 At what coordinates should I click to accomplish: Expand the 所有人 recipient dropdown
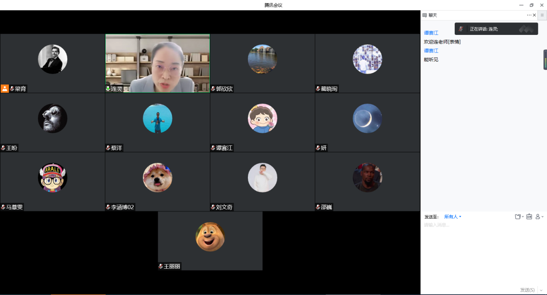(x=453, y=217)
